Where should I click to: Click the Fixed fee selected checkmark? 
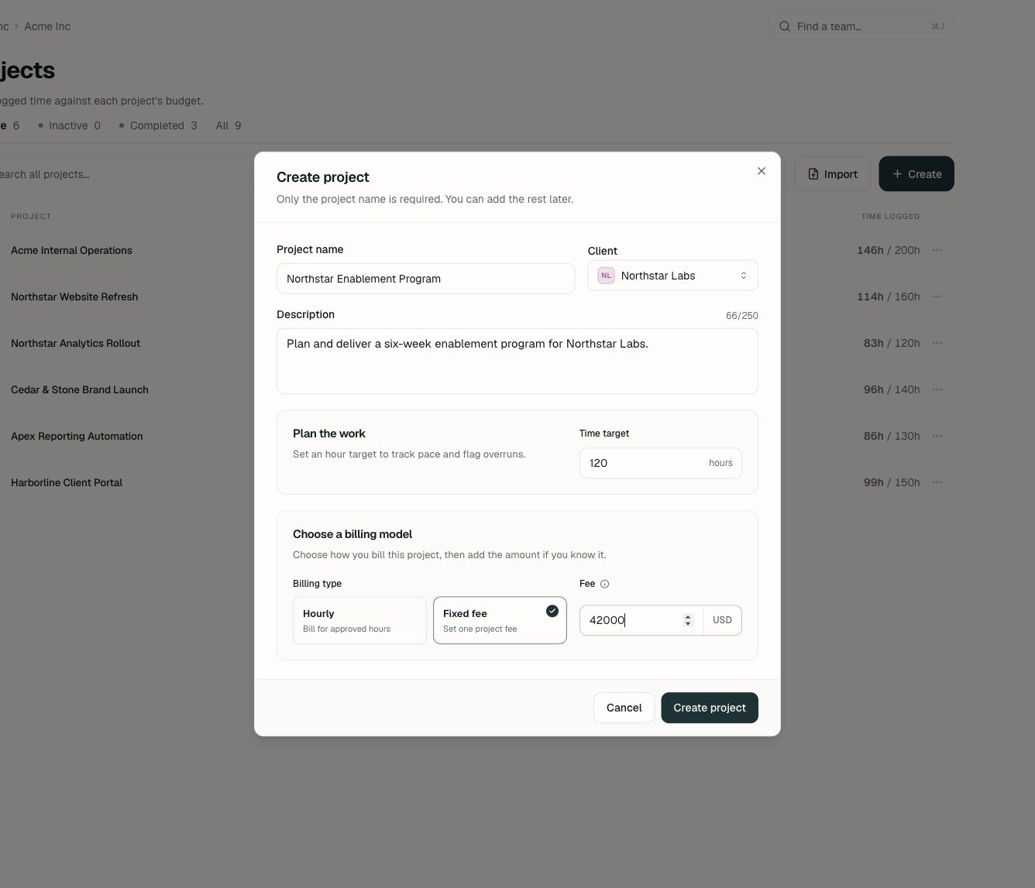coord(552,611)
